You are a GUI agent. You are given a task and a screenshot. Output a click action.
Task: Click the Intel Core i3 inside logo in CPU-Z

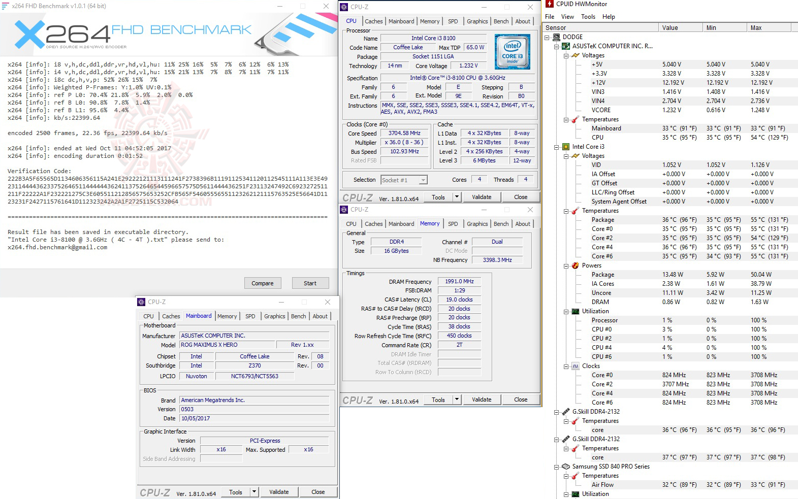pos(513,52)
